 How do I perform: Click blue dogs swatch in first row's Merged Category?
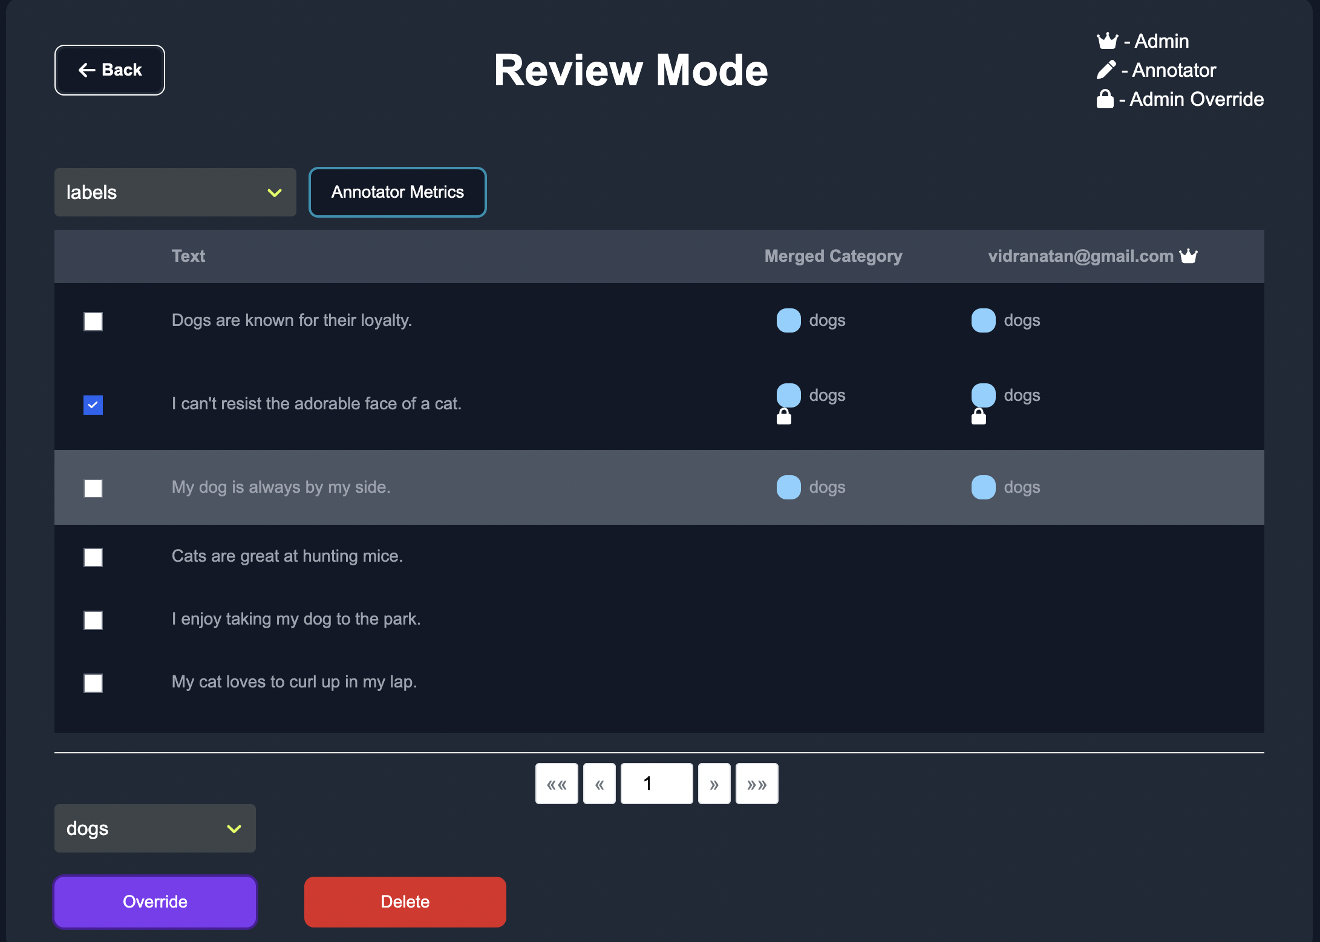point(788,320)
